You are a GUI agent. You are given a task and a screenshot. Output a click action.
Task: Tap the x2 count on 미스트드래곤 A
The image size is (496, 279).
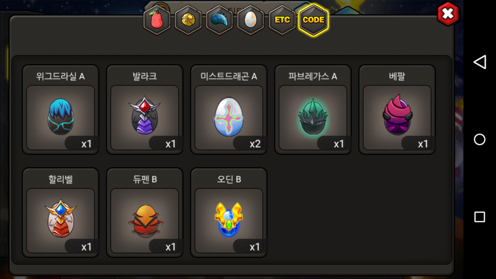point(255,144)
